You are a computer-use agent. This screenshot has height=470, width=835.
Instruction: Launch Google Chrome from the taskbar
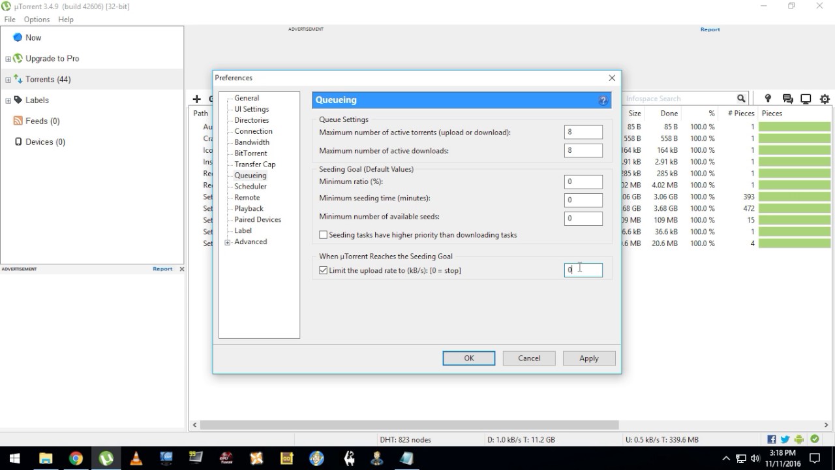pyautogui.click(x=76, y=458)
